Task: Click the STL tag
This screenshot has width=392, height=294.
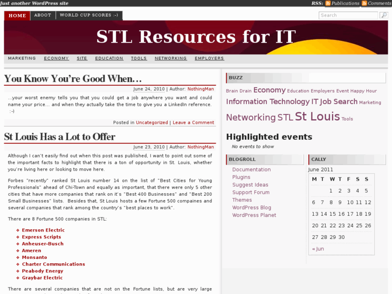Action: point(285,117)
